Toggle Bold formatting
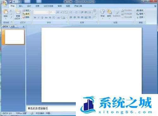The width and height of the screenshot is (158, 116). pos(35,18)
